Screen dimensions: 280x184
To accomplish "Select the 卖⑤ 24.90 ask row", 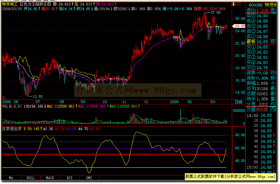I will pyautogui.click(x=257, y=16).
